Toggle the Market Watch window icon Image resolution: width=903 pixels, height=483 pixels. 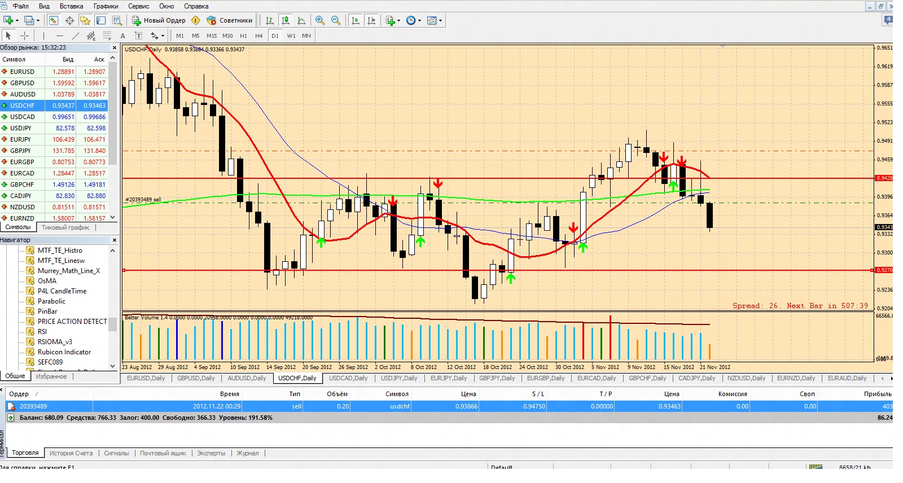point(53,20)
